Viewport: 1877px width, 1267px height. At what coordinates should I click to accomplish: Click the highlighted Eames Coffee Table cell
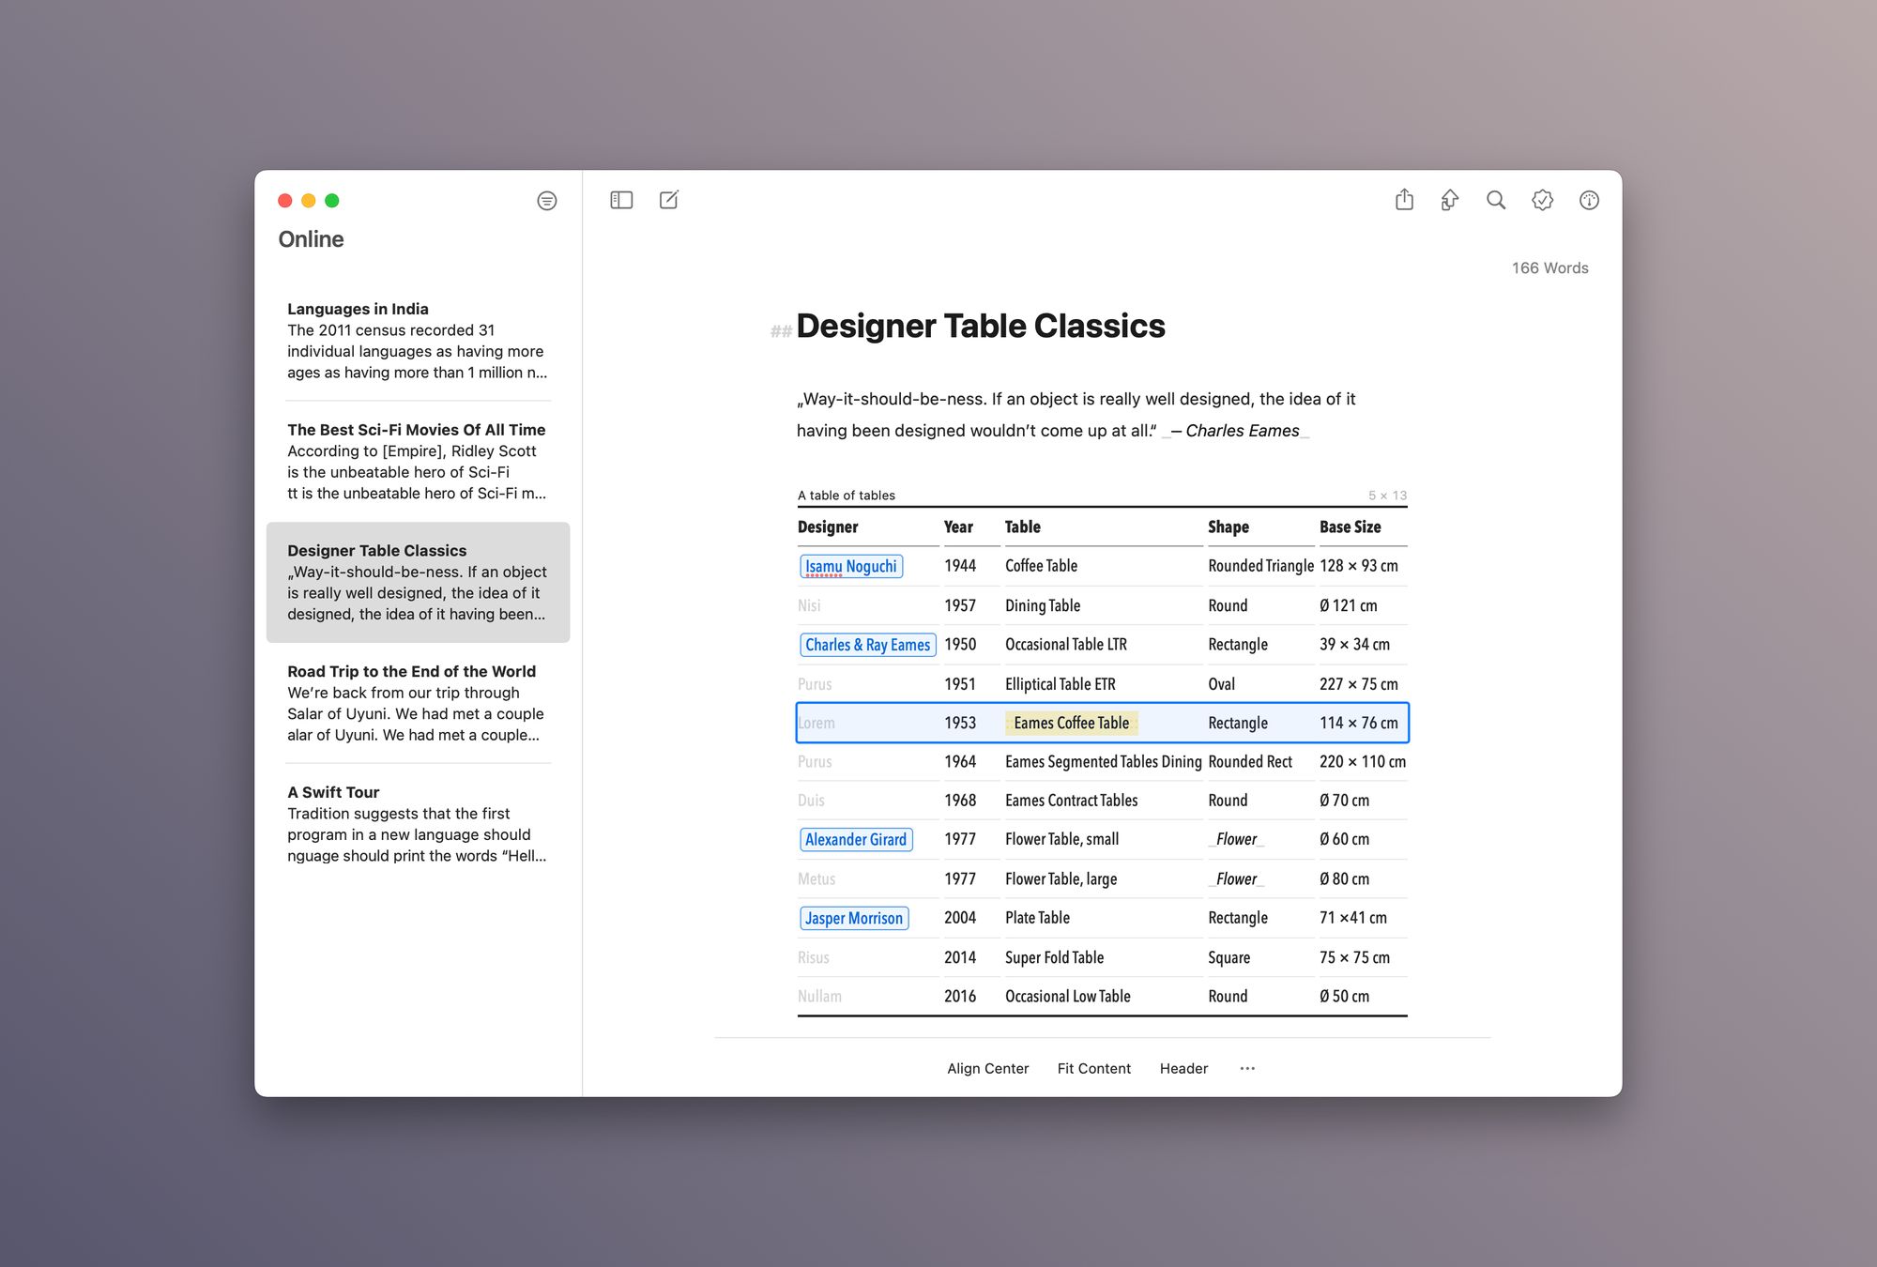coord(1072,723)
